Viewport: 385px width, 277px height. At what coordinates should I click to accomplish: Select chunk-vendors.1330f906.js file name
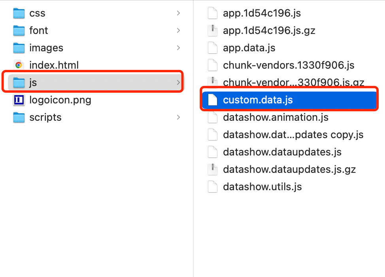[289, 65]
